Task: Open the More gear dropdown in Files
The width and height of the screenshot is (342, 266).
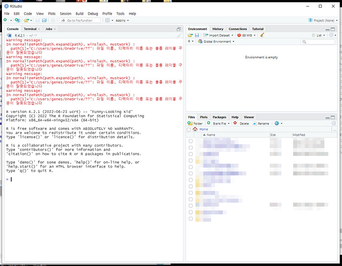Action: point(278,123)
